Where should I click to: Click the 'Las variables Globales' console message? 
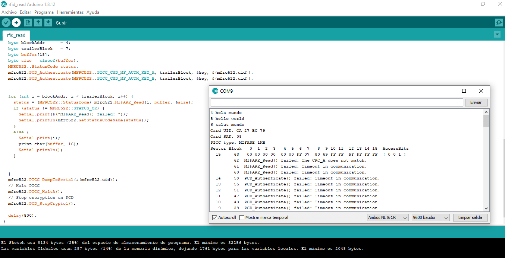[182, 249]
